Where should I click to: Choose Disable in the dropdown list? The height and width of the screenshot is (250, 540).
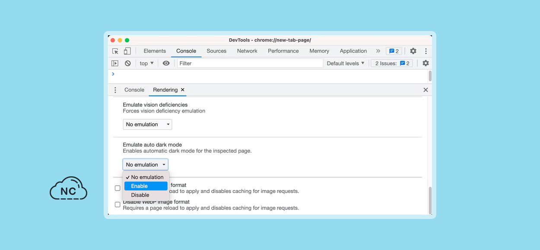pyautogui.click(x=146, y=195)
